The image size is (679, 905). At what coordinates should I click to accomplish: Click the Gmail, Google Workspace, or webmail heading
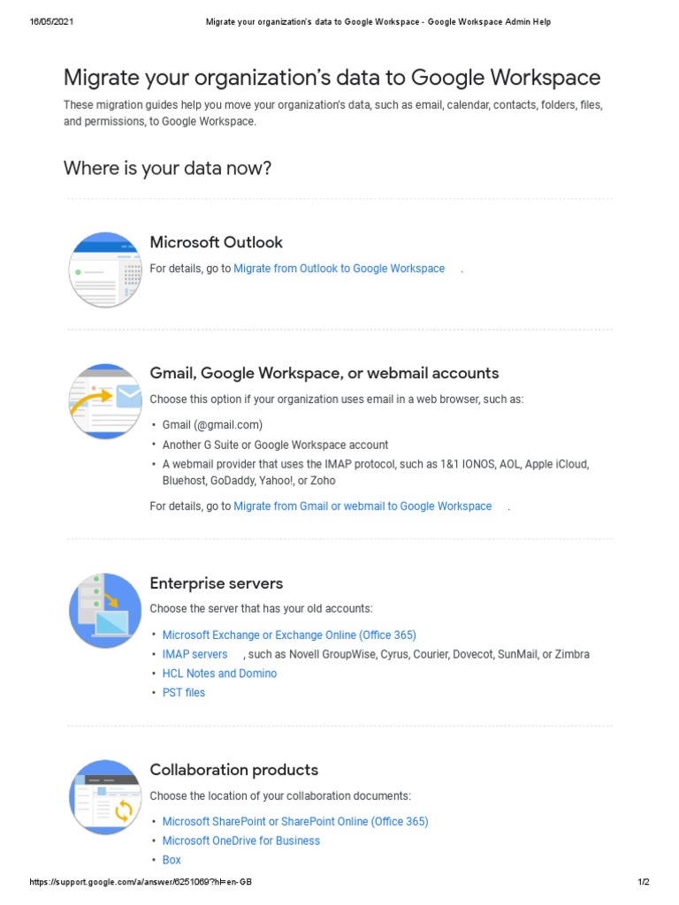tap(324, 373)
